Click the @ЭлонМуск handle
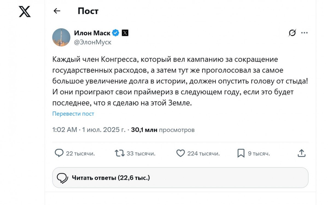The image size is (328, 205). (93, 42)
